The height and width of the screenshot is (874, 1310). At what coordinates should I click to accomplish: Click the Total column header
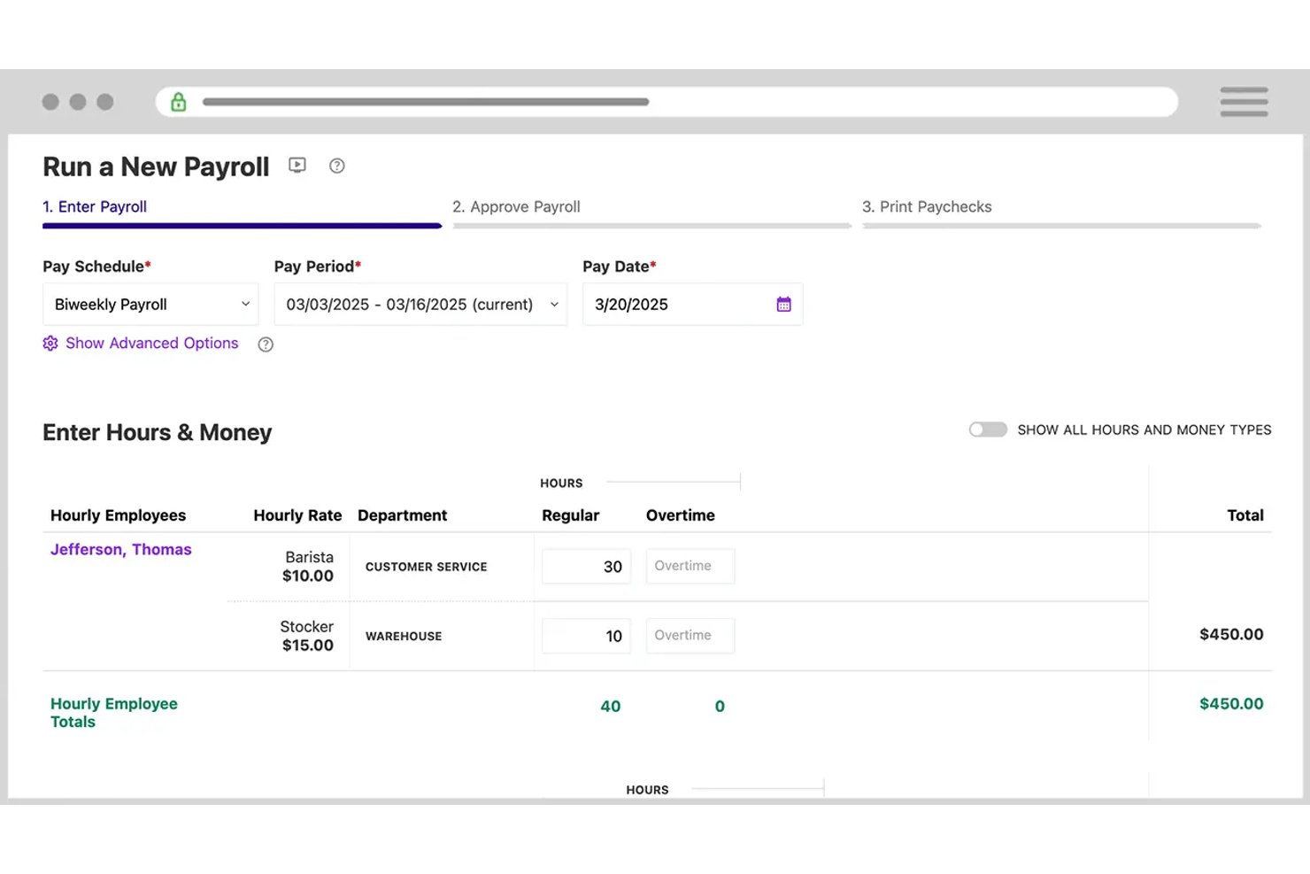pyautogui.click(x=1245, y=515)
